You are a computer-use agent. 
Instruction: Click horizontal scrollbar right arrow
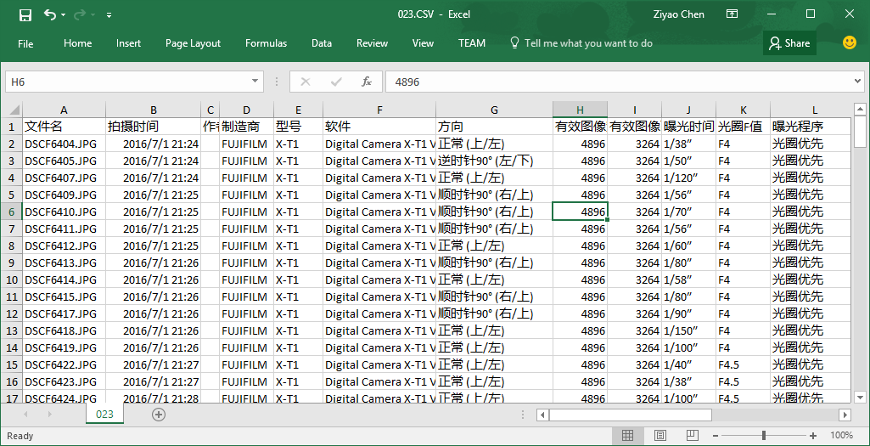(845, 415)
